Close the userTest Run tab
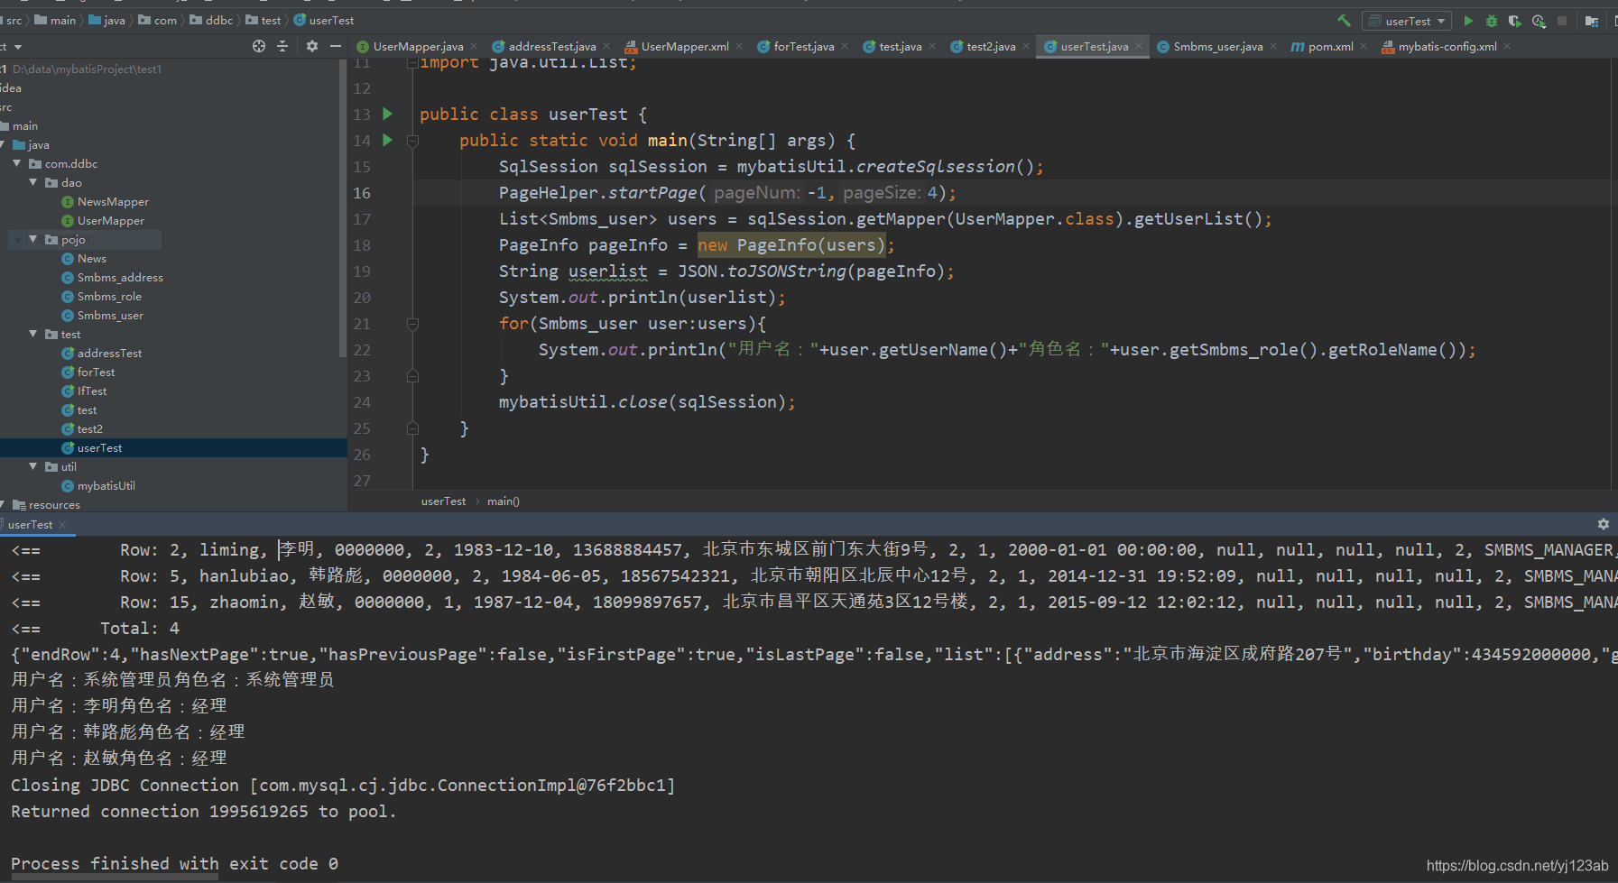Screen dimensions: 1618x883 [x=62, y=525]
